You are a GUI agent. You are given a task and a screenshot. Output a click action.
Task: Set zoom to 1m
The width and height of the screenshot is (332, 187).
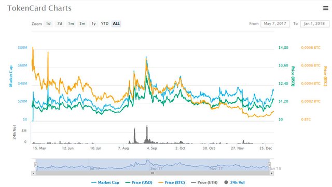pyautogui.click(x=71, y=23)
